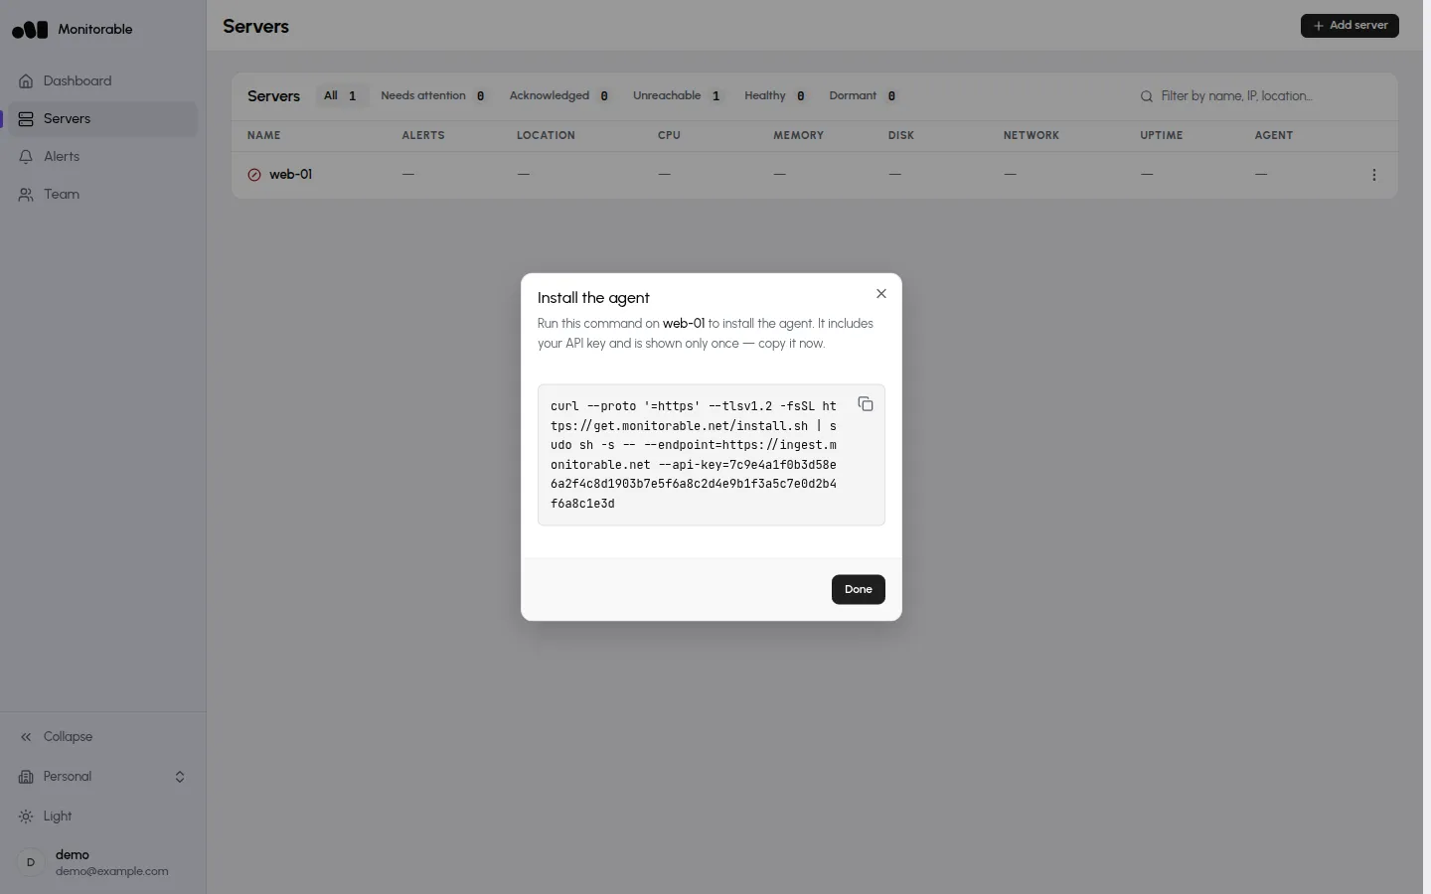The width and height of the screenshot is (1431, 894).
Task: Click the UPTIME column header
Action: click(1162, 135)
